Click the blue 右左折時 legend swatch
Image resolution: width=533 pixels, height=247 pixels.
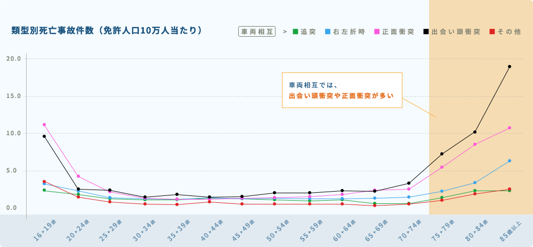coord(328,31)
